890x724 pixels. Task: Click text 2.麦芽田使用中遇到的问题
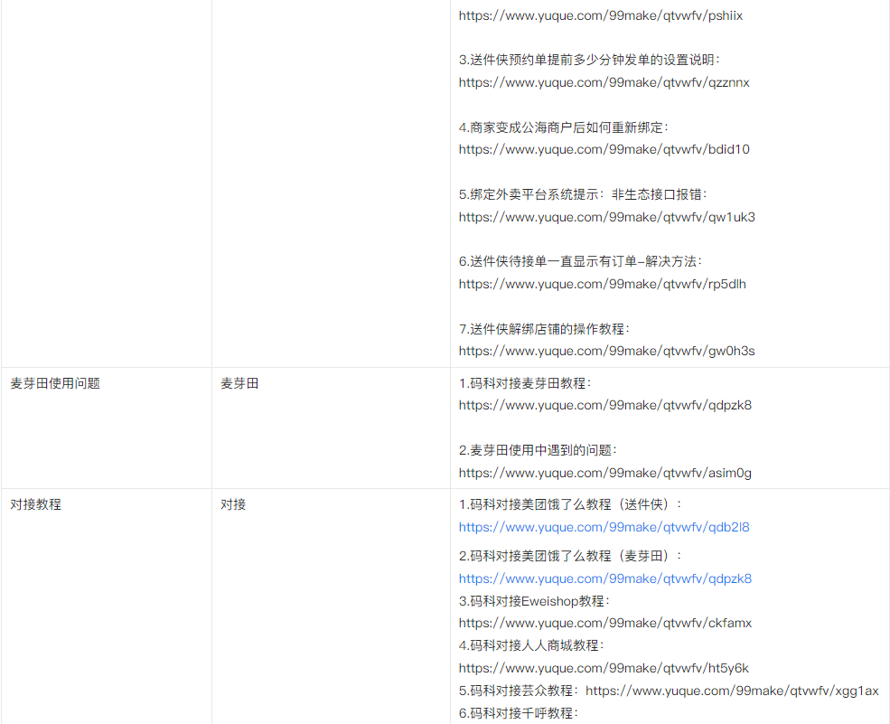[538, 450]
